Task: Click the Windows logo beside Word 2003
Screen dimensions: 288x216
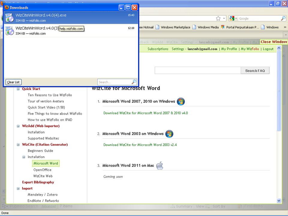Action: tap(169, 134)
